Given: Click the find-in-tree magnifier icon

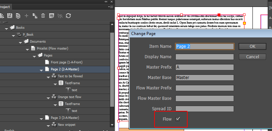Looking at the screenshot, I should tap(60, 16).
